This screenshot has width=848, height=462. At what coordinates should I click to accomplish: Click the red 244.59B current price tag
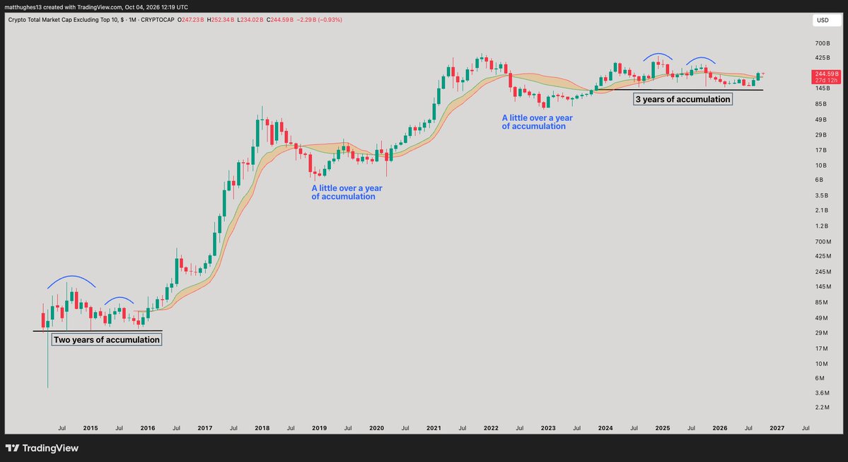coord(826,74)
